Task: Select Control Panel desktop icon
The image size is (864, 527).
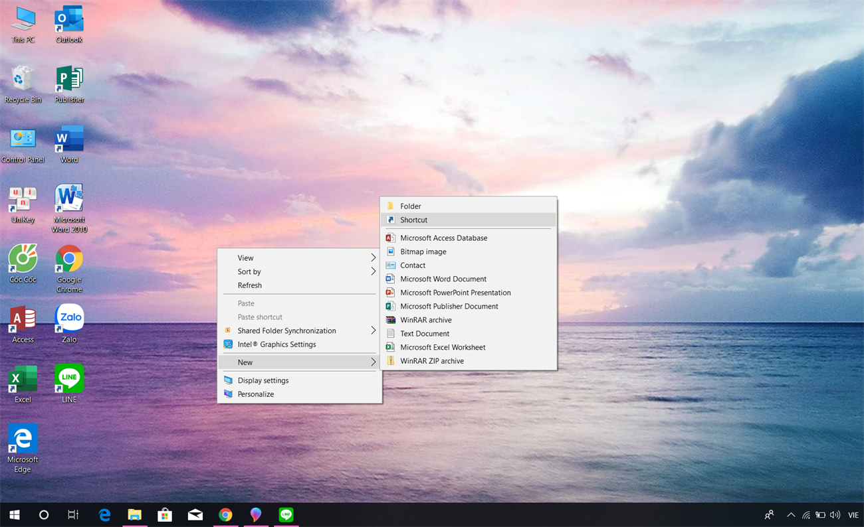Action: [23, 145]
